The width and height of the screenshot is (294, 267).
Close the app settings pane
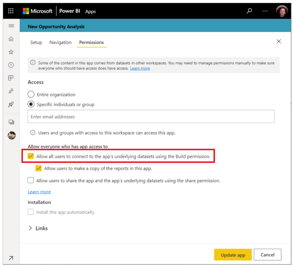point(279,41)
